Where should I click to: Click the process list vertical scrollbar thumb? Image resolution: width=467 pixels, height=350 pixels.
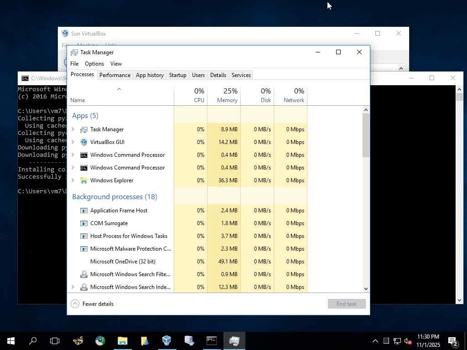(366, 135)
